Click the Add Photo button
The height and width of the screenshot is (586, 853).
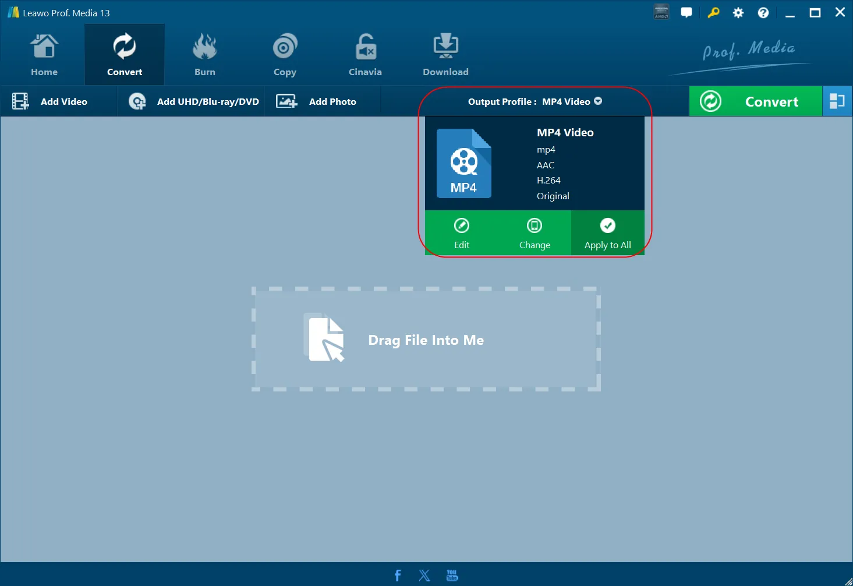pyautogui.click(x=316, y=101)
